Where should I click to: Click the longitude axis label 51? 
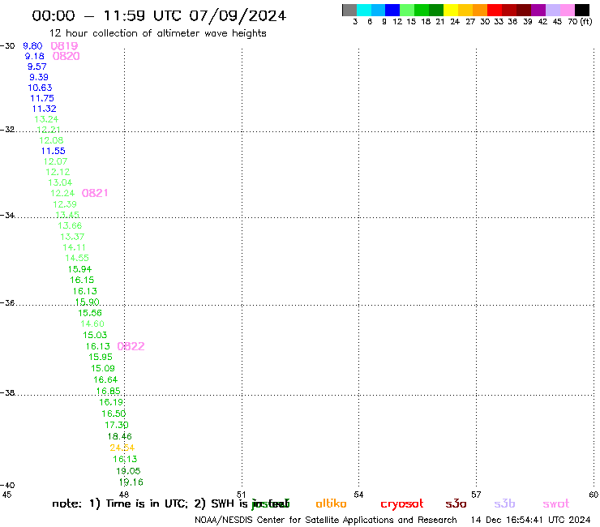pyautogui.click(x=241, y=495)
